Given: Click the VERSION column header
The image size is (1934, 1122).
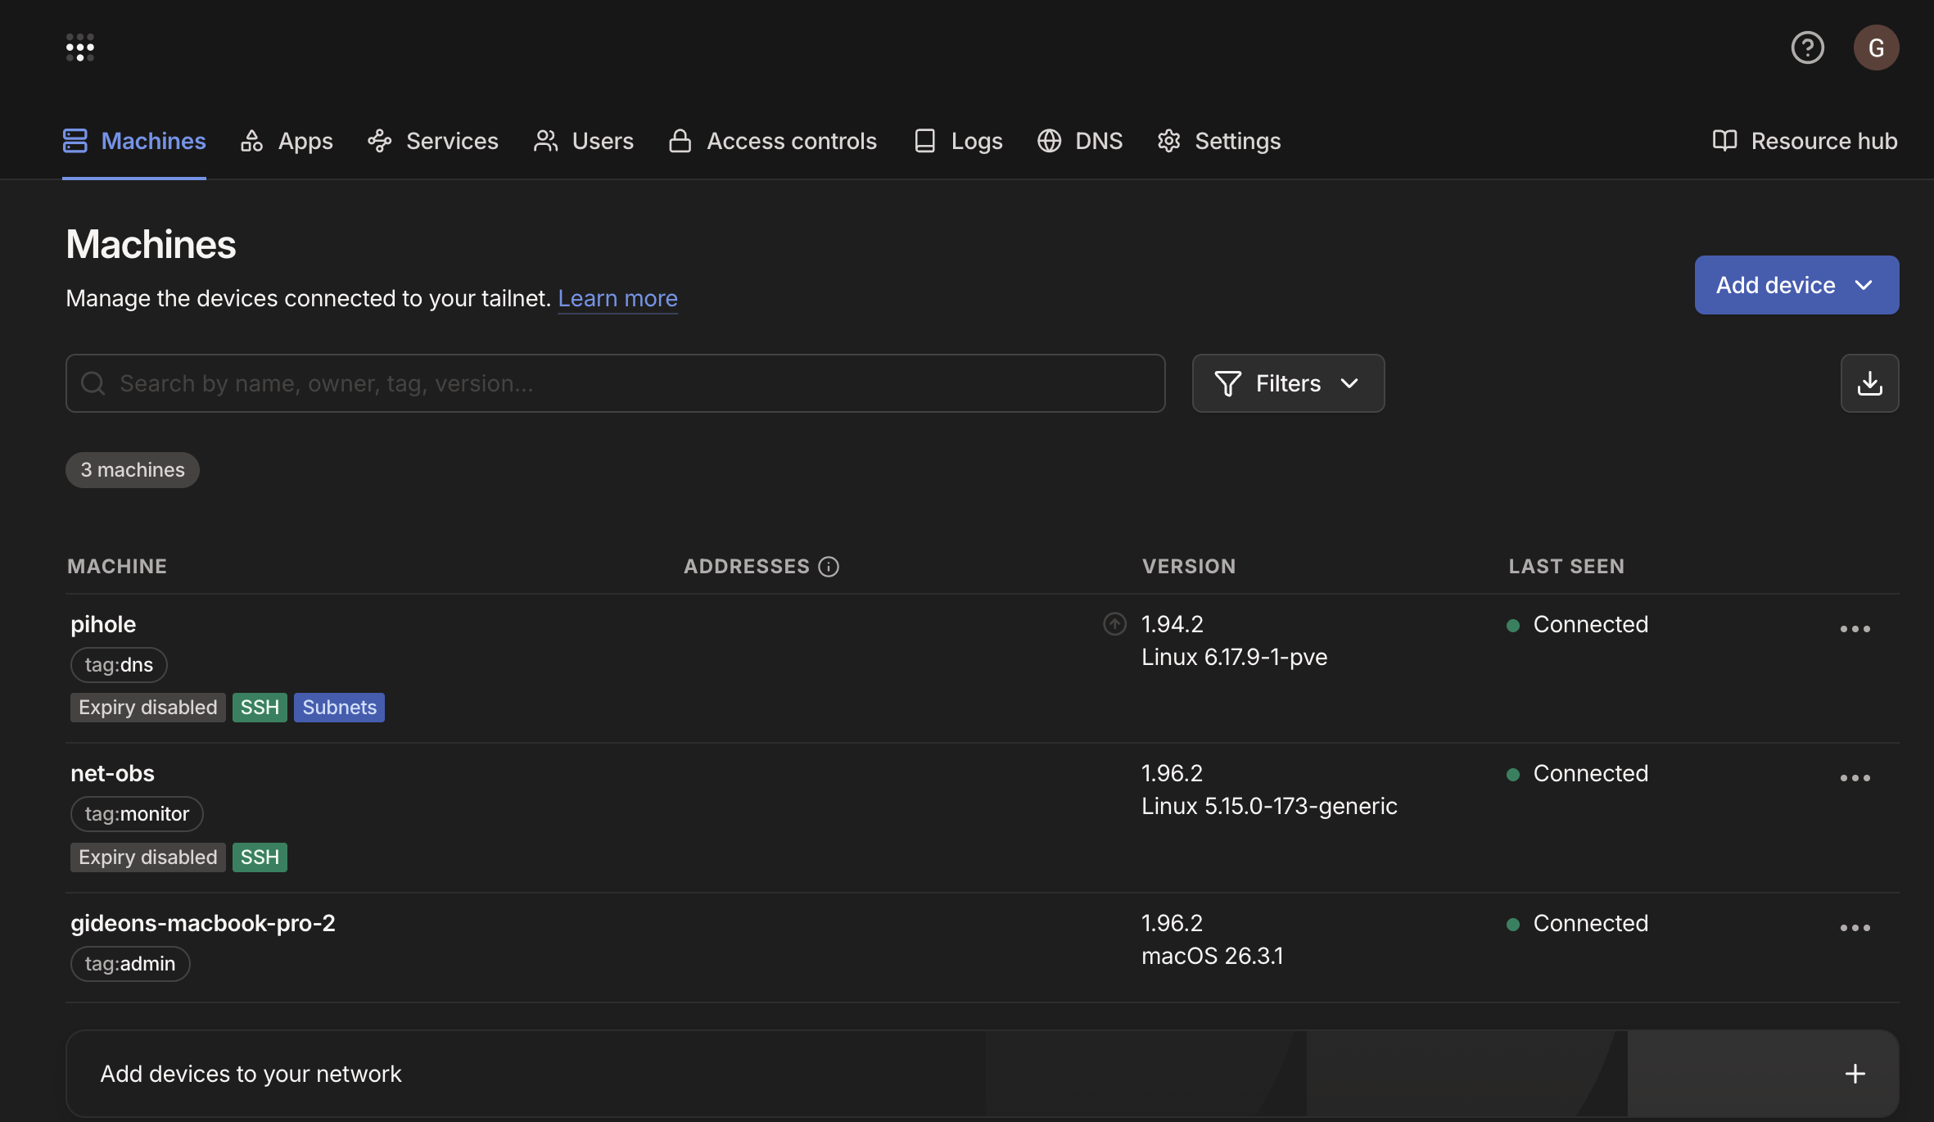Looking at the screenshot, I should pyautogui.click(x=1189, y=567).
